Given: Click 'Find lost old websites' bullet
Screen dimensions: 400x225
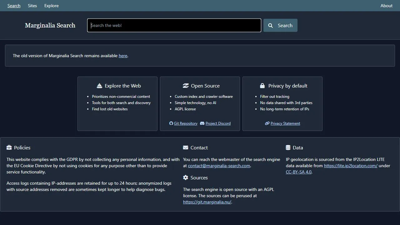Looking at the screenshot, I should 110,109.
